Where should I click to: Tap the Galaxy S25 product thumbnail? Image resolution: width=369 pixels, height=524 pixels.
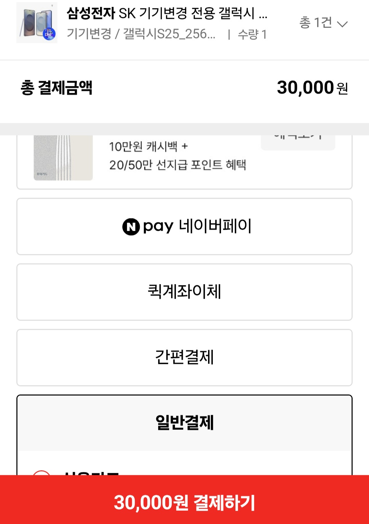37,23
